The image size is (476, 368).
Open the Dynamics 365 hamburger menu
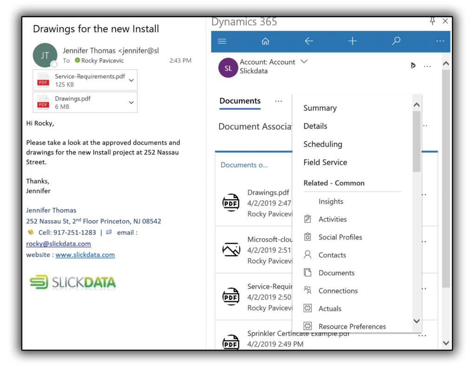[x=222, y=41]
